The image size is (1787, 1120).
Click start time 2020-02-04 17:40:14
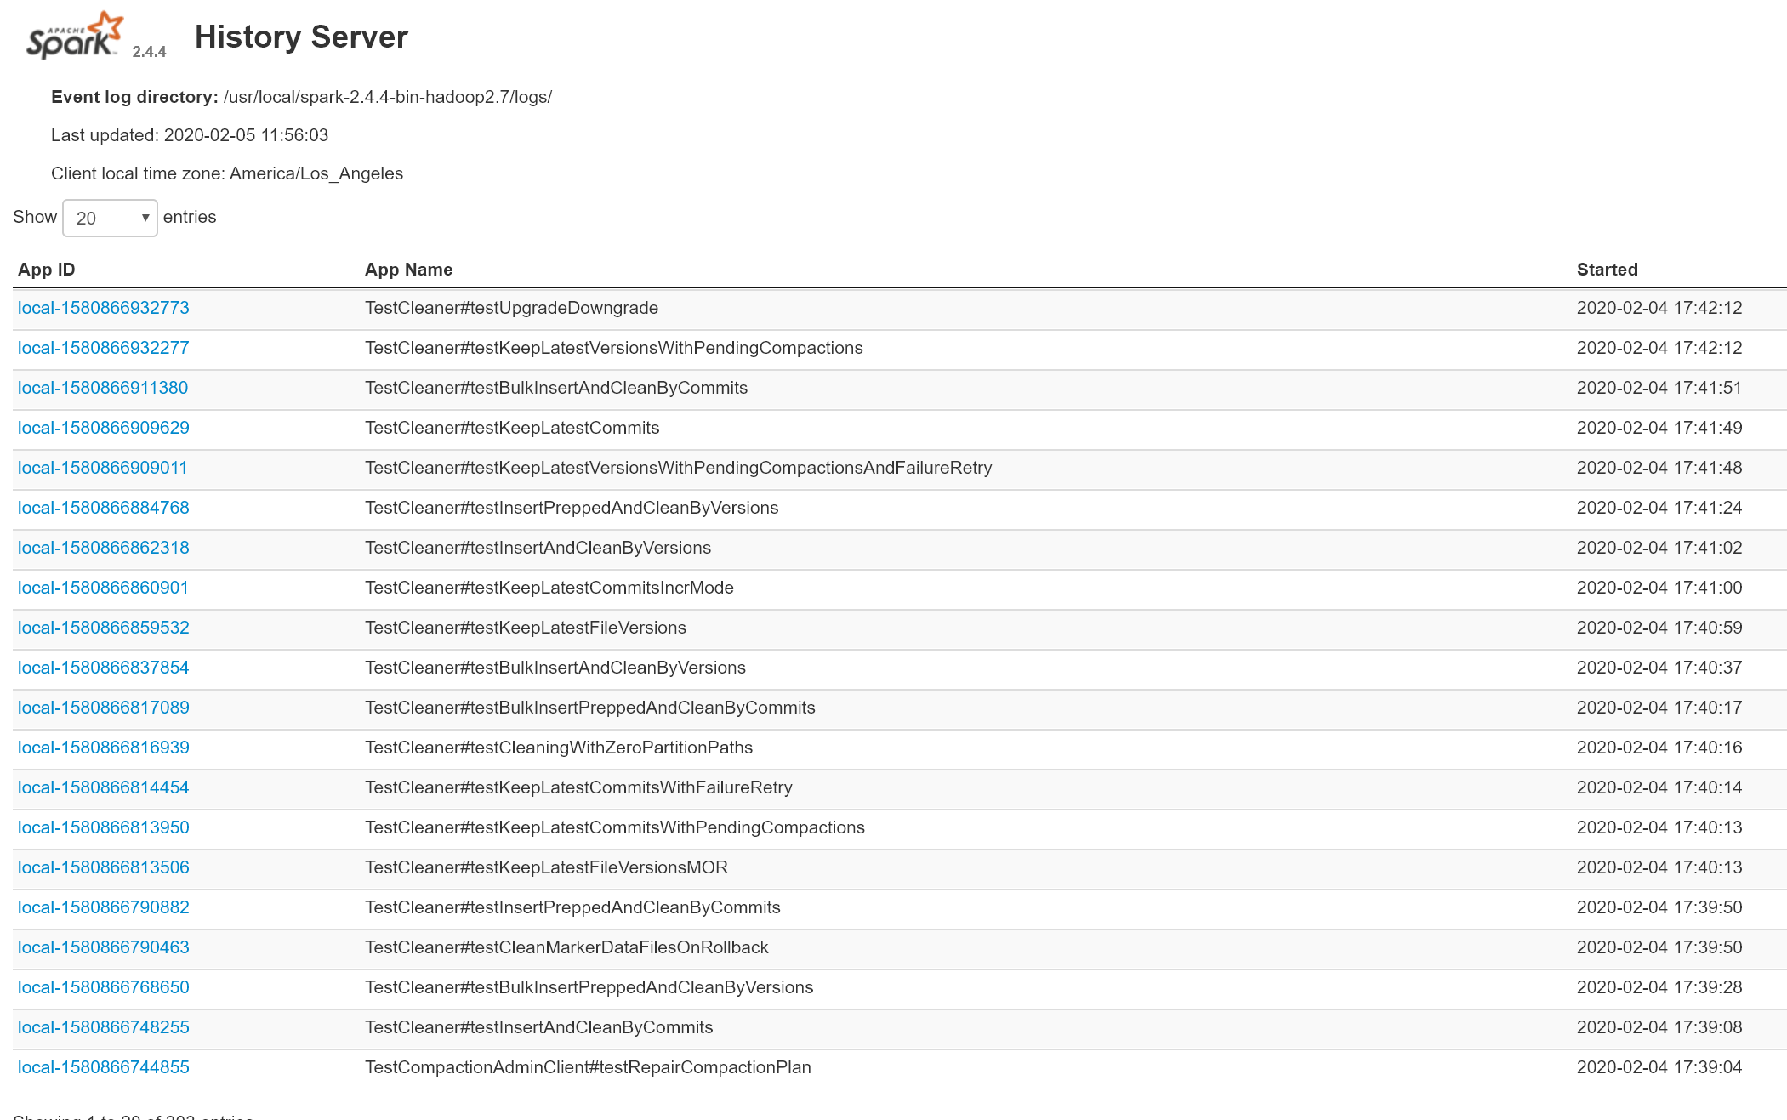click(1659, 787)
